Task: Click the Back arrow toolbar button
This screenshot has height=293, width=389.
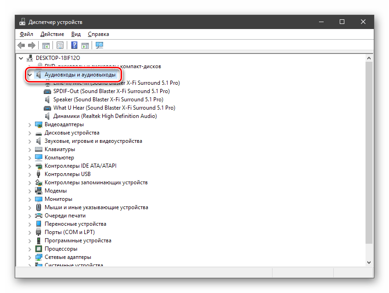Action: (21, 45)
